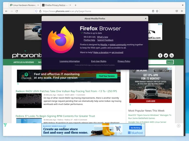Click the page vertical scrollbar
Screen dimensions: 189x141
(x=184, y=19)
